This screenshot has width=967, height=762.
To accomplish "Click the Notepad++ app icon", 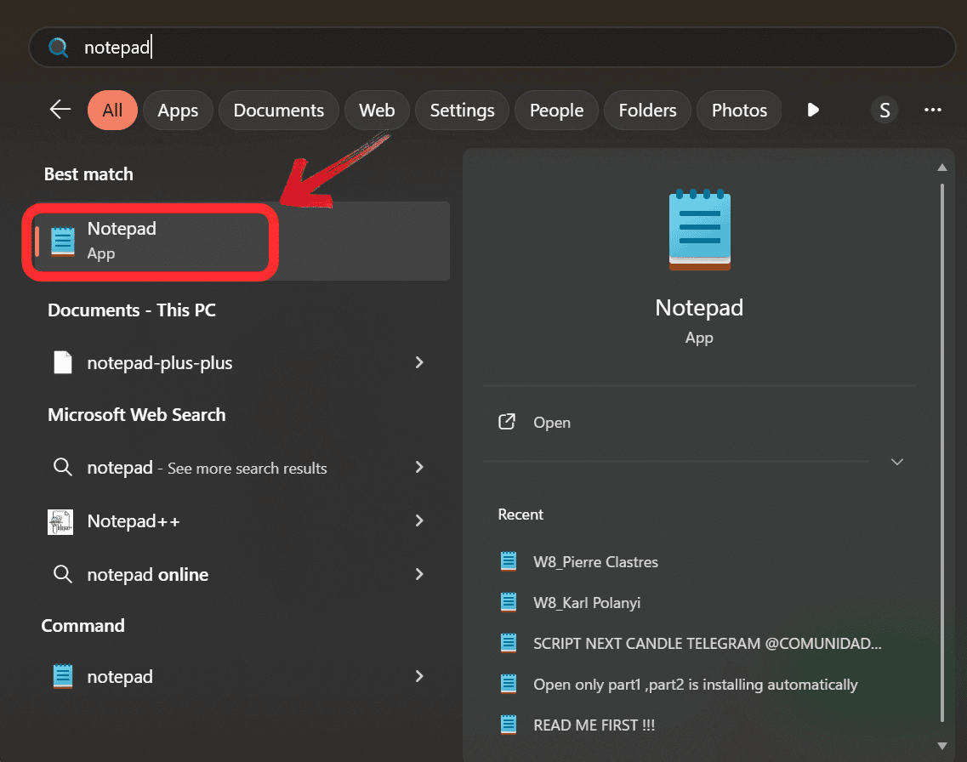I will (61, 521).
